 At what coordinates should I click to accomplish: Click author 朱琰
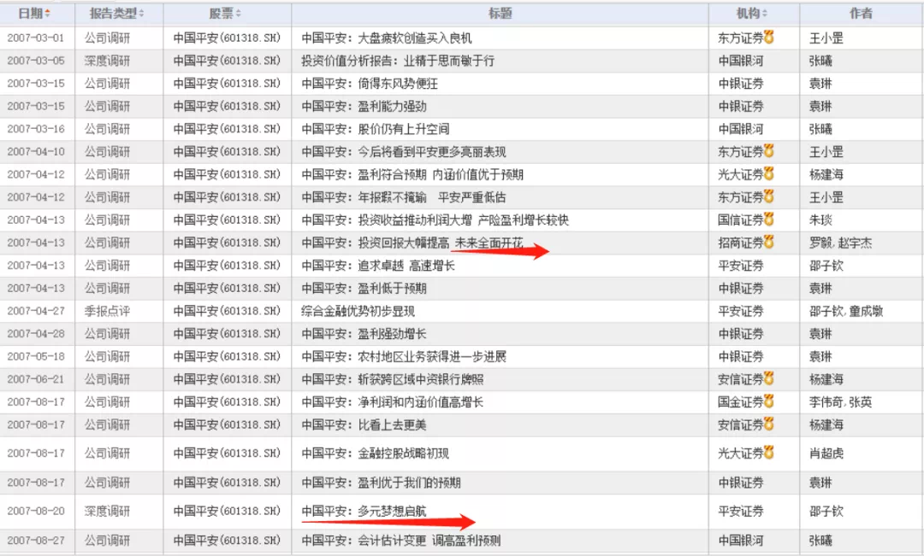click(820, 220)
